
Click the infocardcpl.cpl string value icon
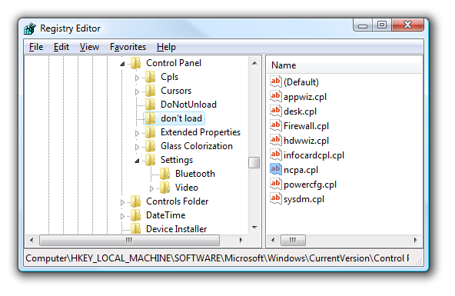point(276,155)
